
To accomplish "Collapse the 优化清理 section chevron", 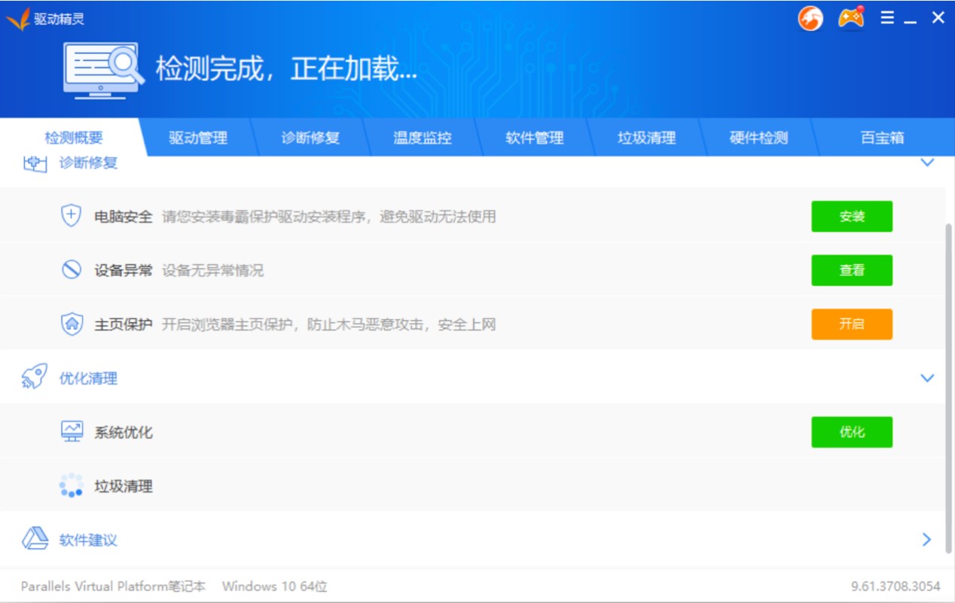I will pyautogui.click(x=927, y=378).
